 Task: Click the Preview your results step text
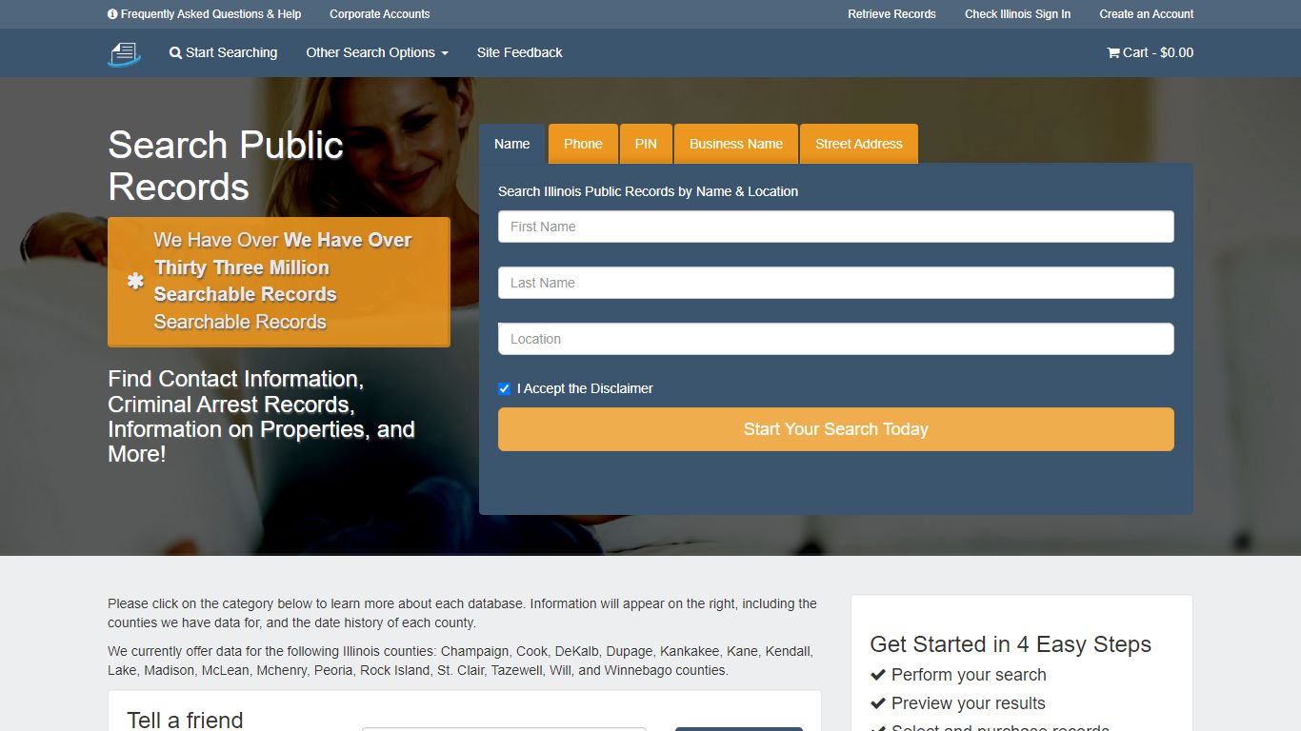(969, 703)
